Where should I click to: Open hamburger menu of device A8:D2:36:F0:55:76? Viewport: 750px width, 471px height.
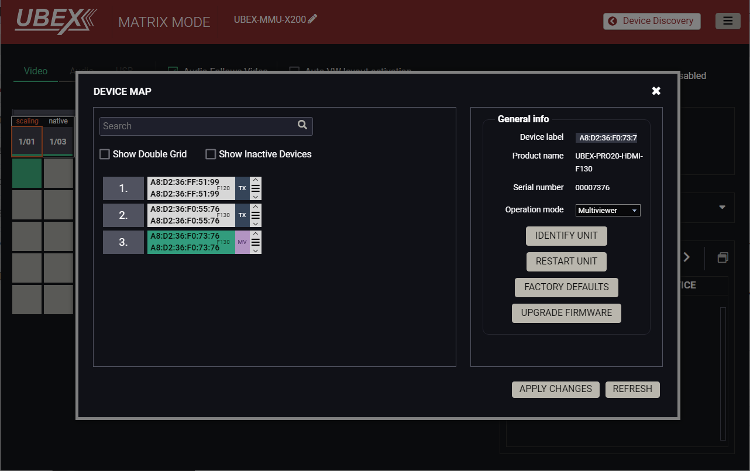[256, 215]
